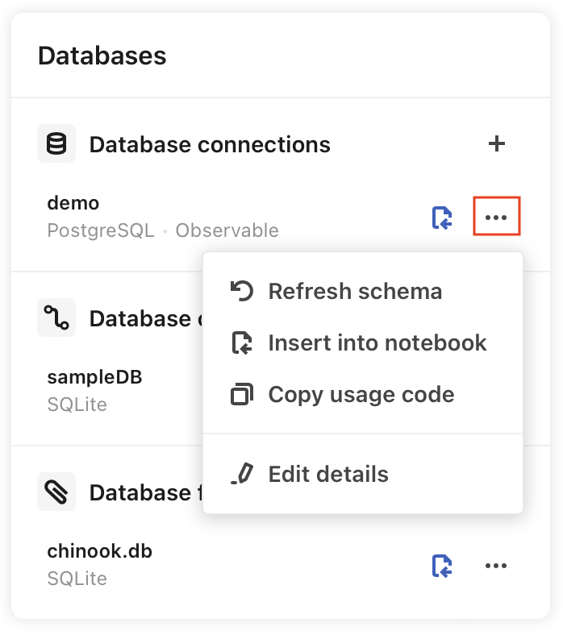Insert demo database into notebook via blue icon
This screenshot has height=635, width=563.
(x=442, y=218)
